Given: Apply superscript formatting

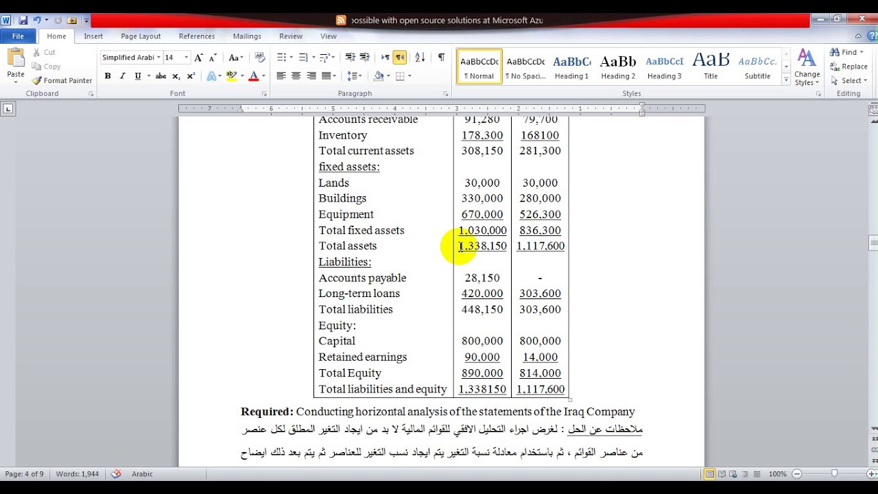Looking at the screenshot, I should (191, 76).
